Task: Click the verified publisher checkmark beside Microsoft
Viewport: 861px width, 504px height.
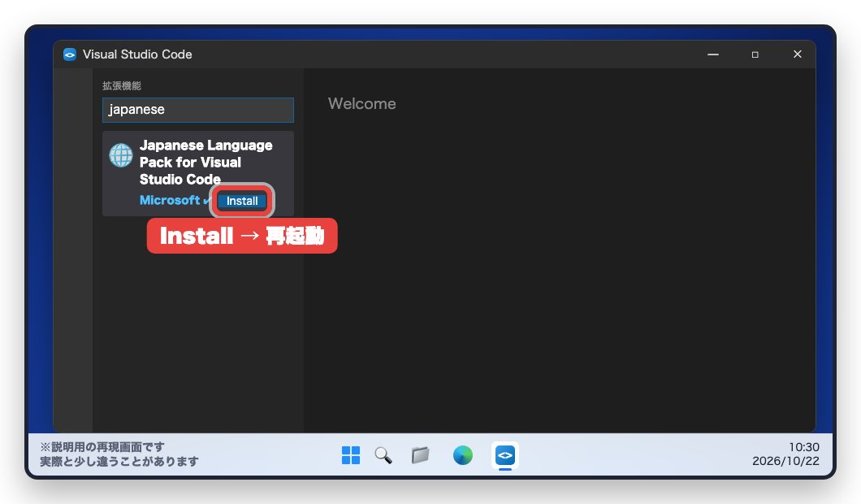Action: coord(207,201)
